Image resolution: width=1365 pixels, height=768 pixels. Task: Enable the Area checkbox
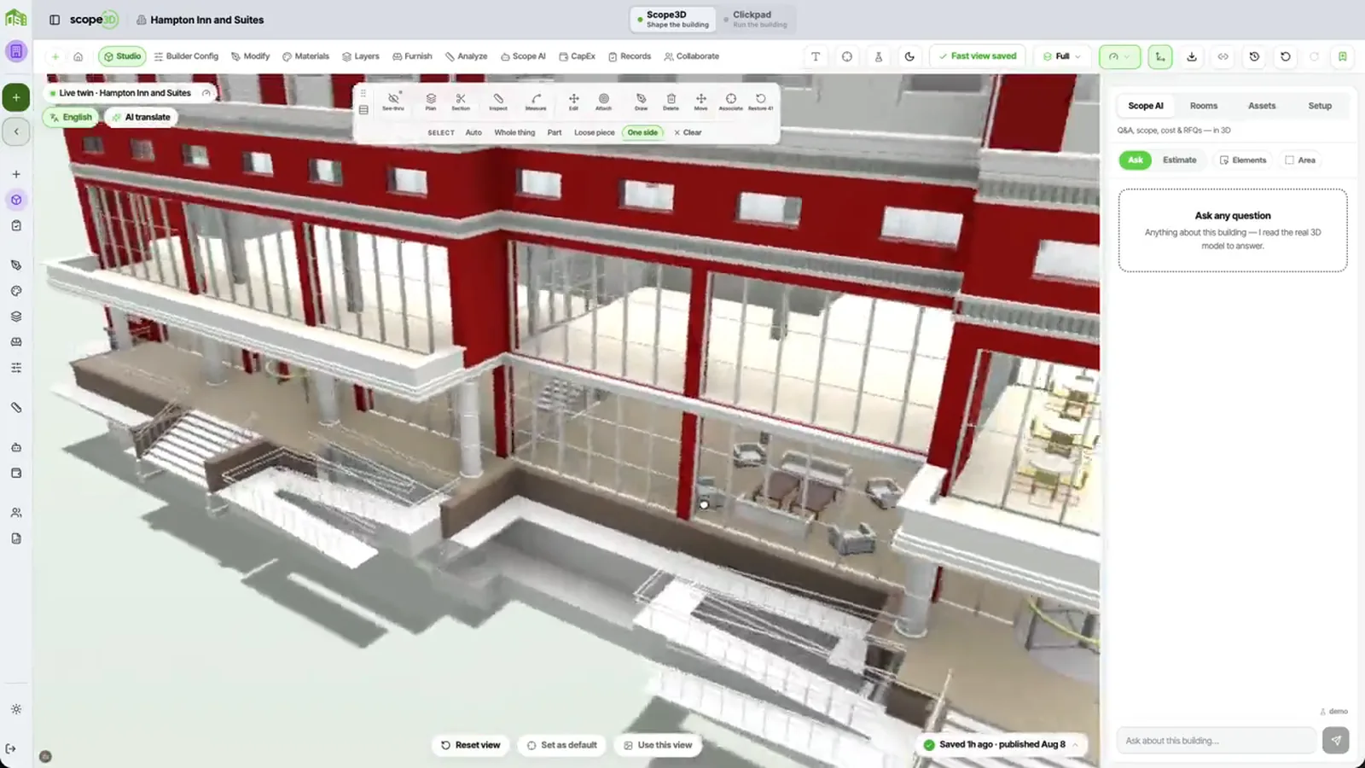[1300, 160]
